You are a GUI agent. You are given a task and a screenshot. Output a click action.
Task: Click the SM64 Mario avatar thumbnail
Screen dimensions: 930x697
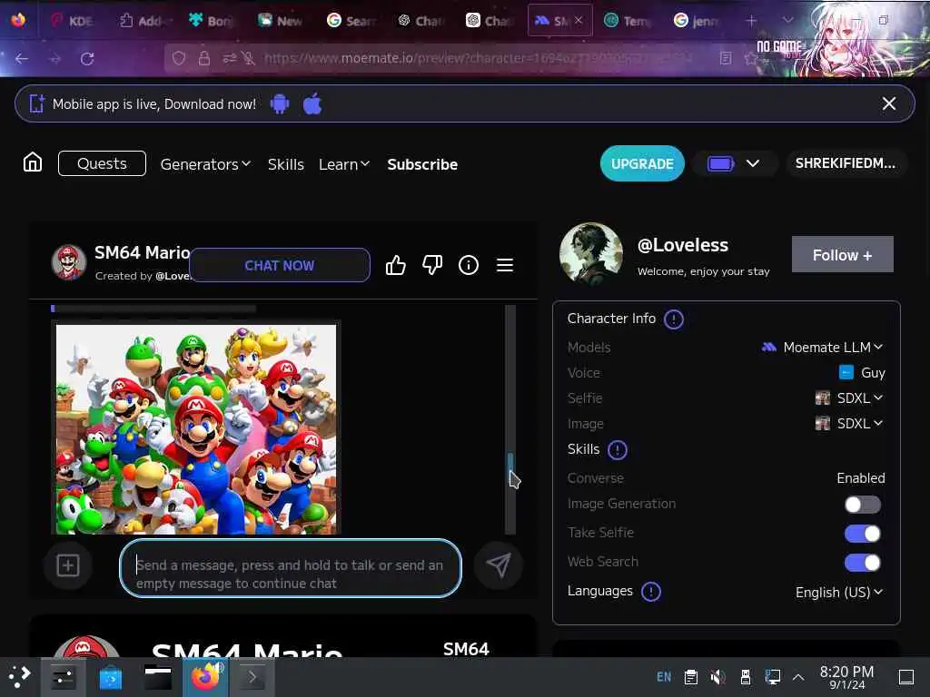point(69,262)
